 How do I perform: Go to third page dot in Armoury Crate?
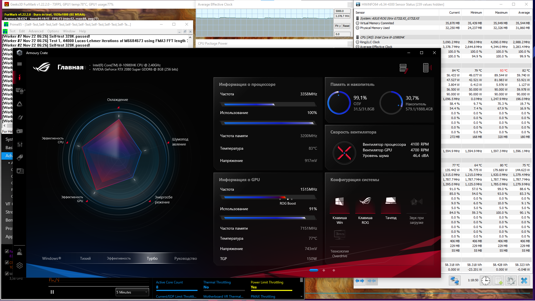coord(334,270)
